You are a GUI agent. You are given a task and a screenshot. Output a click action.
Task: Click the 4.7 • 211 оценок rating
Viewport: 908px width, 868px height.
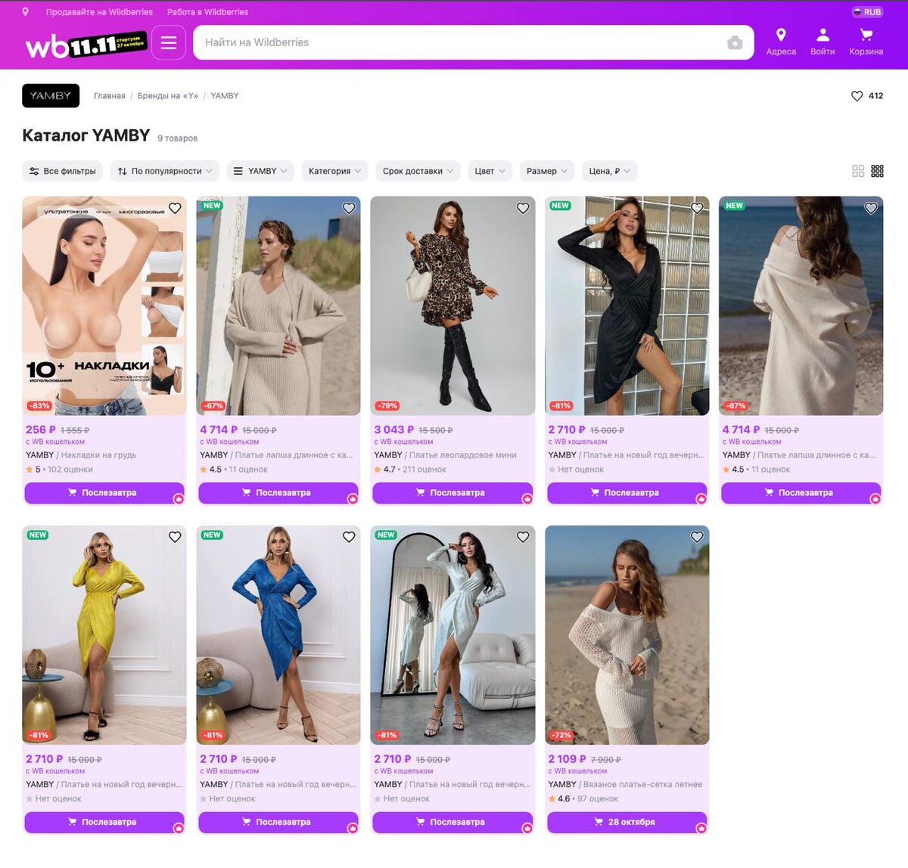pyautogui.click(x=409, y=470)
